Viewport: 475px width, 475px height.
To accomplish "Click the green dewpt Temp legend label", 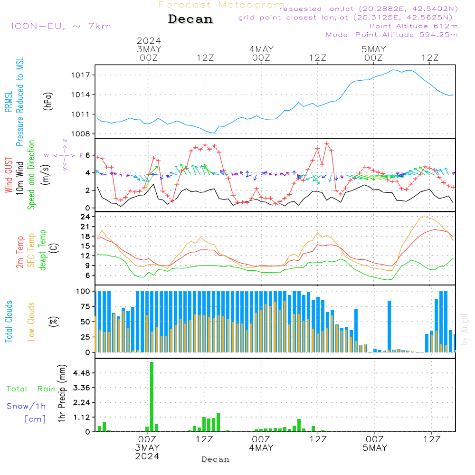I will (x=43, y=250).
